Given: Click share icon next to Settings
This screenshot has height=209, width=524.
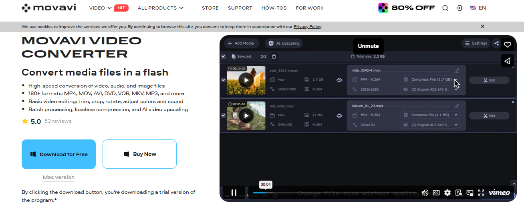Looking at the screenshot, I should (x=496, y=44).
